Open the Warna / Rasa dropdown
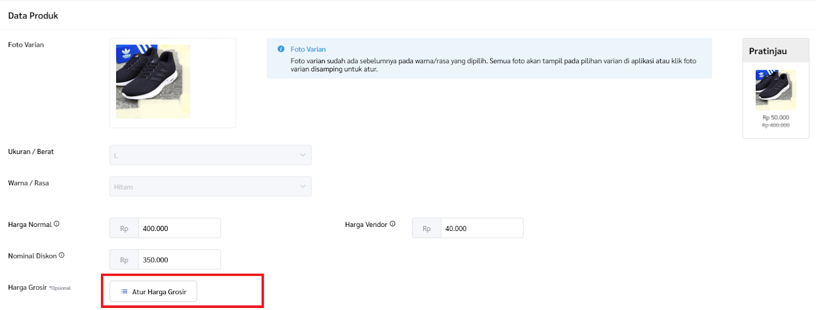 (210, 187)
